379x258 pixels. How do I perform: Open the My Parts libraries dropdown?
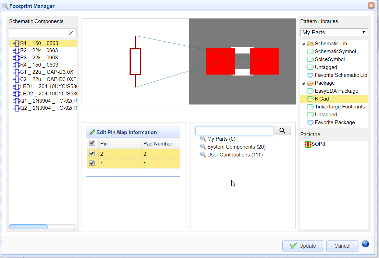tap(334, 33)
